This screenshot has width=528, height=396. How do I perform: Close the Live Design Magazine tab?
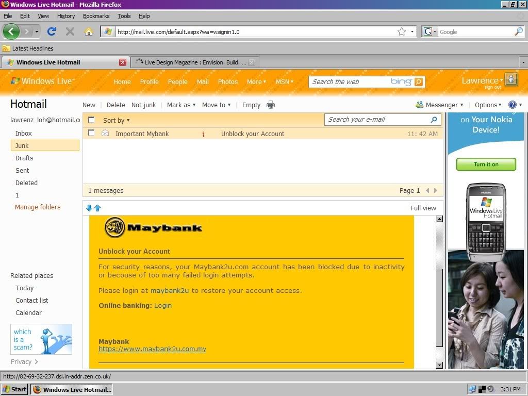tap(252, 62)
